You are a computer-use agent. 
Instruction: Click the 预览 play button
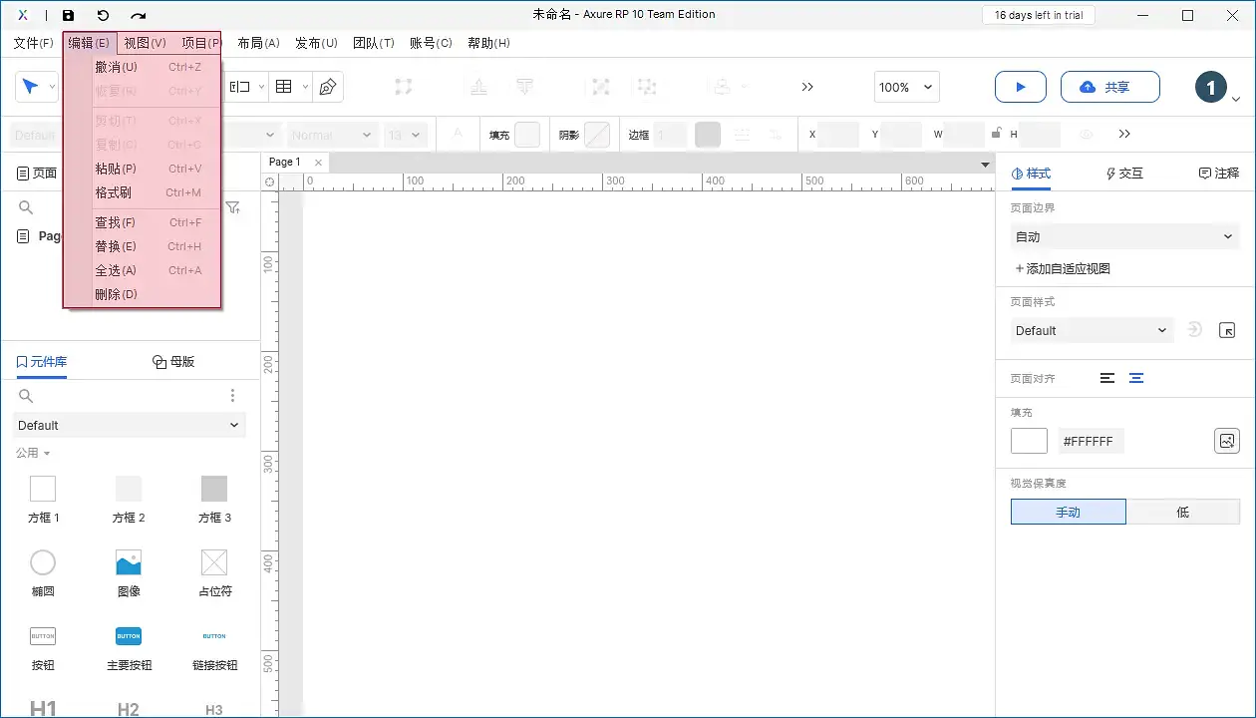(1020, 87)
